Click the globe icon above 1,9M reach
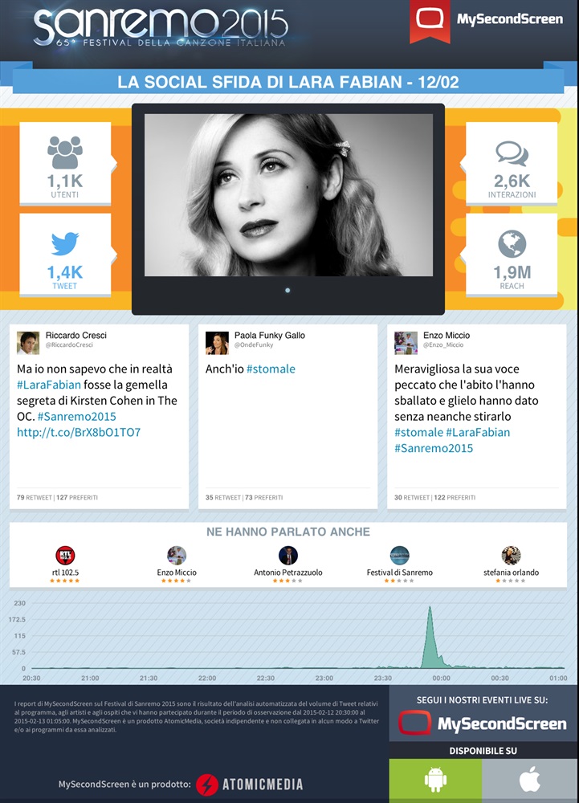579x803 pixels. [x=512, y=244]
